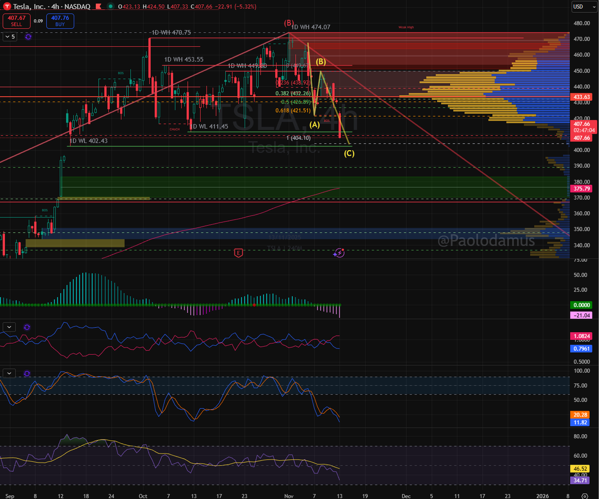Click the purple refresh icon beside the 5 legend toggle
This screenshot has width=599, height=499.
[x=28, y=36]
